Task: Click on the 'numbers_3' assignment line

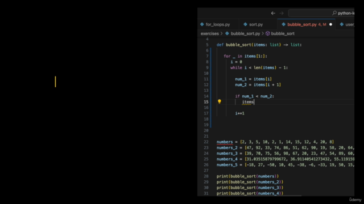Action: (x=286, y=154)
